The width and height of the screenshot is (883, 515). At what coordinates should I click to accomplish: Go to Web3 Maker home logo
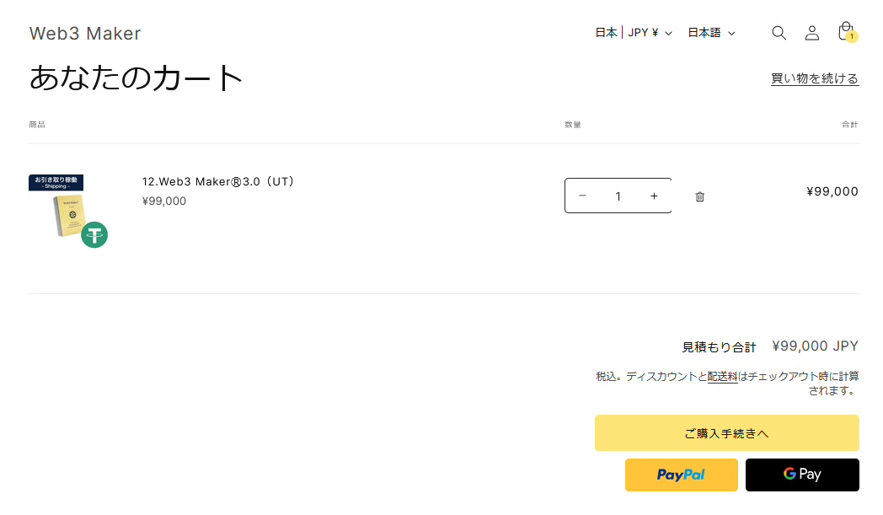pos(85,33)
